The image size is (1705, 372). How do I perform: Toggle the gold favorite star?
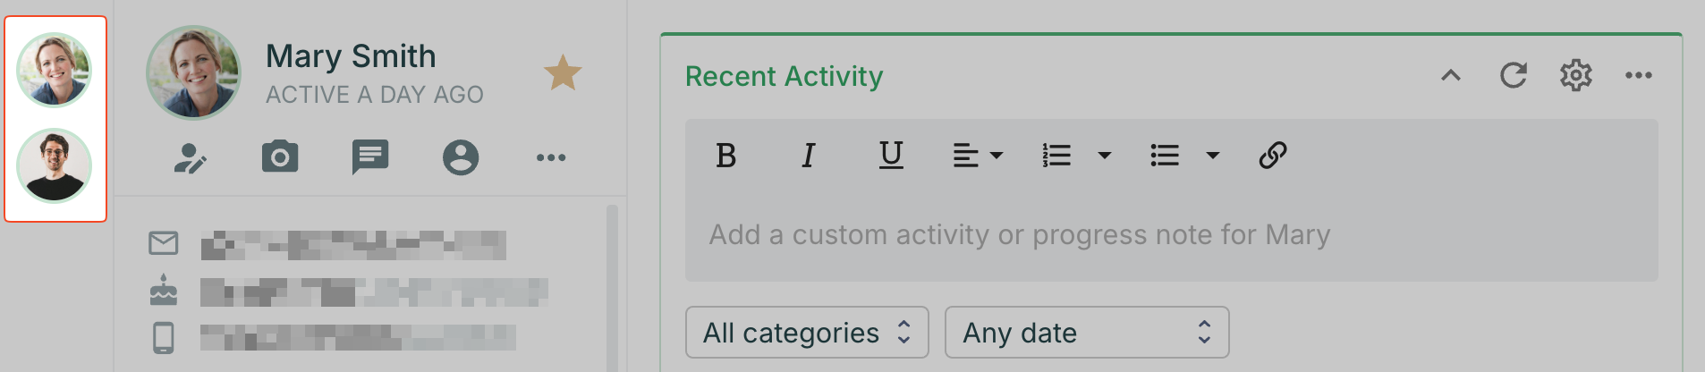(563, 73)
